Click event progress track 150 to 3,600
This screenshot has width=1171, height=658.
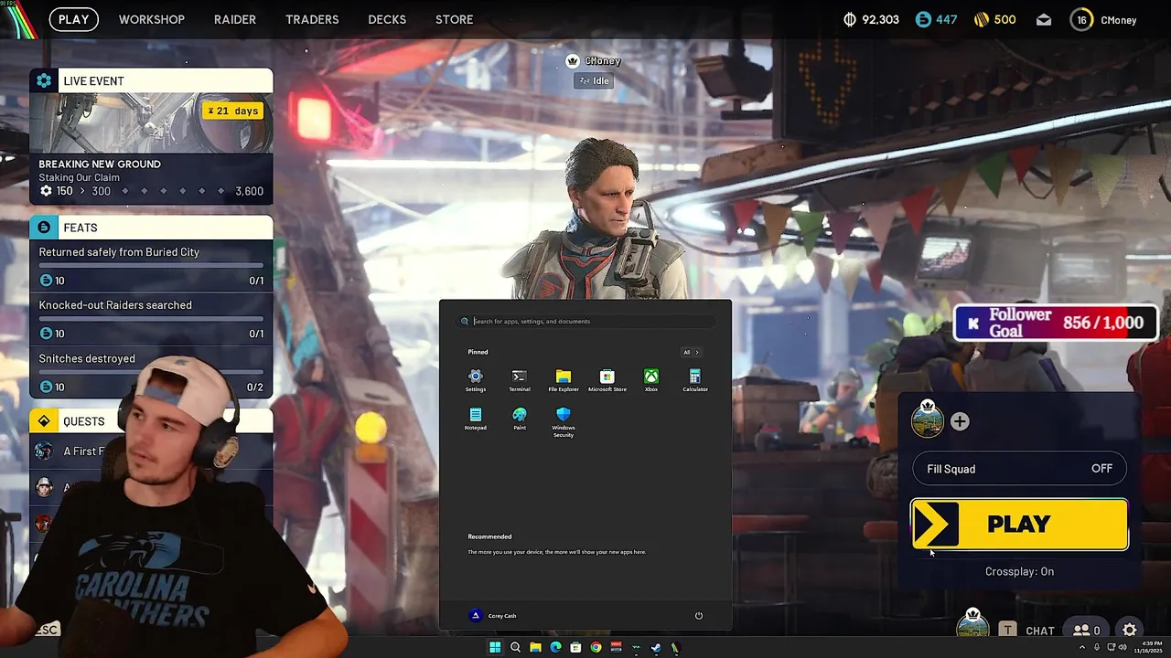151,191
